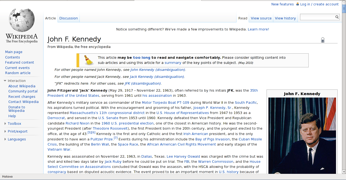Image resolution: width=346 pixels, height=180 pixels.
Task: Open the 'summary' link in notice
Action: [x=173, y=63]
